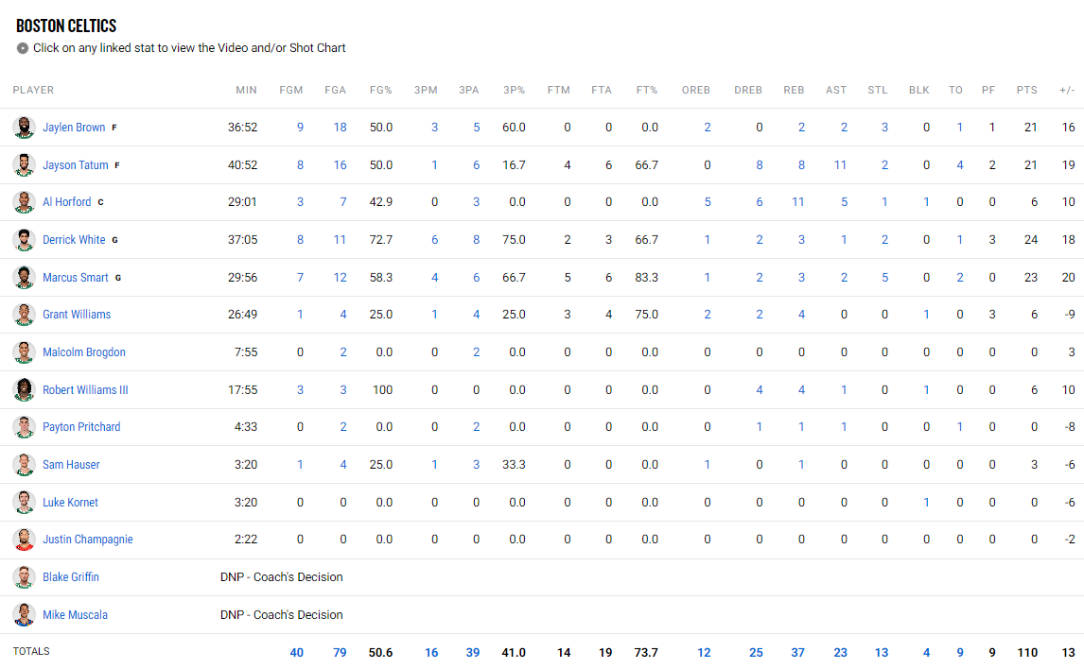Select Al Horford's avatar image
The height and width of the screenshot is (669, 1084).
coord(24,202)
